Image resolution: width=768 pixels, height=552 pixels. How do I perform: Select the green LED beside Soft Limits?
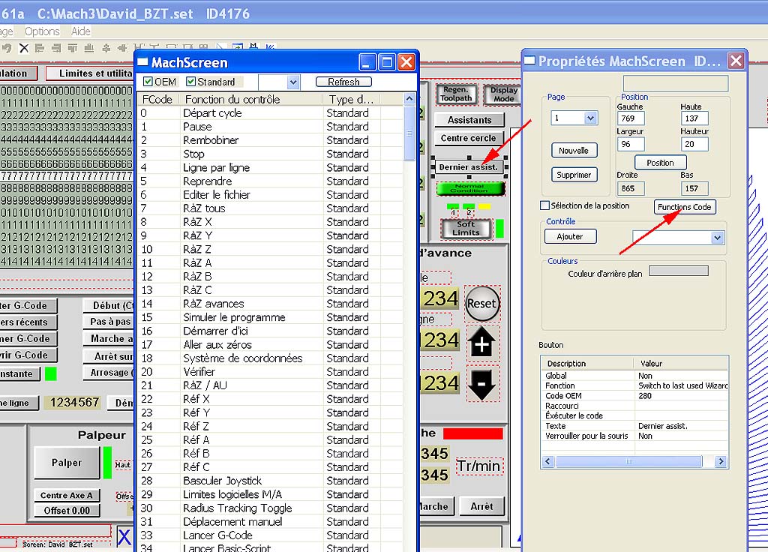[499, 229]
